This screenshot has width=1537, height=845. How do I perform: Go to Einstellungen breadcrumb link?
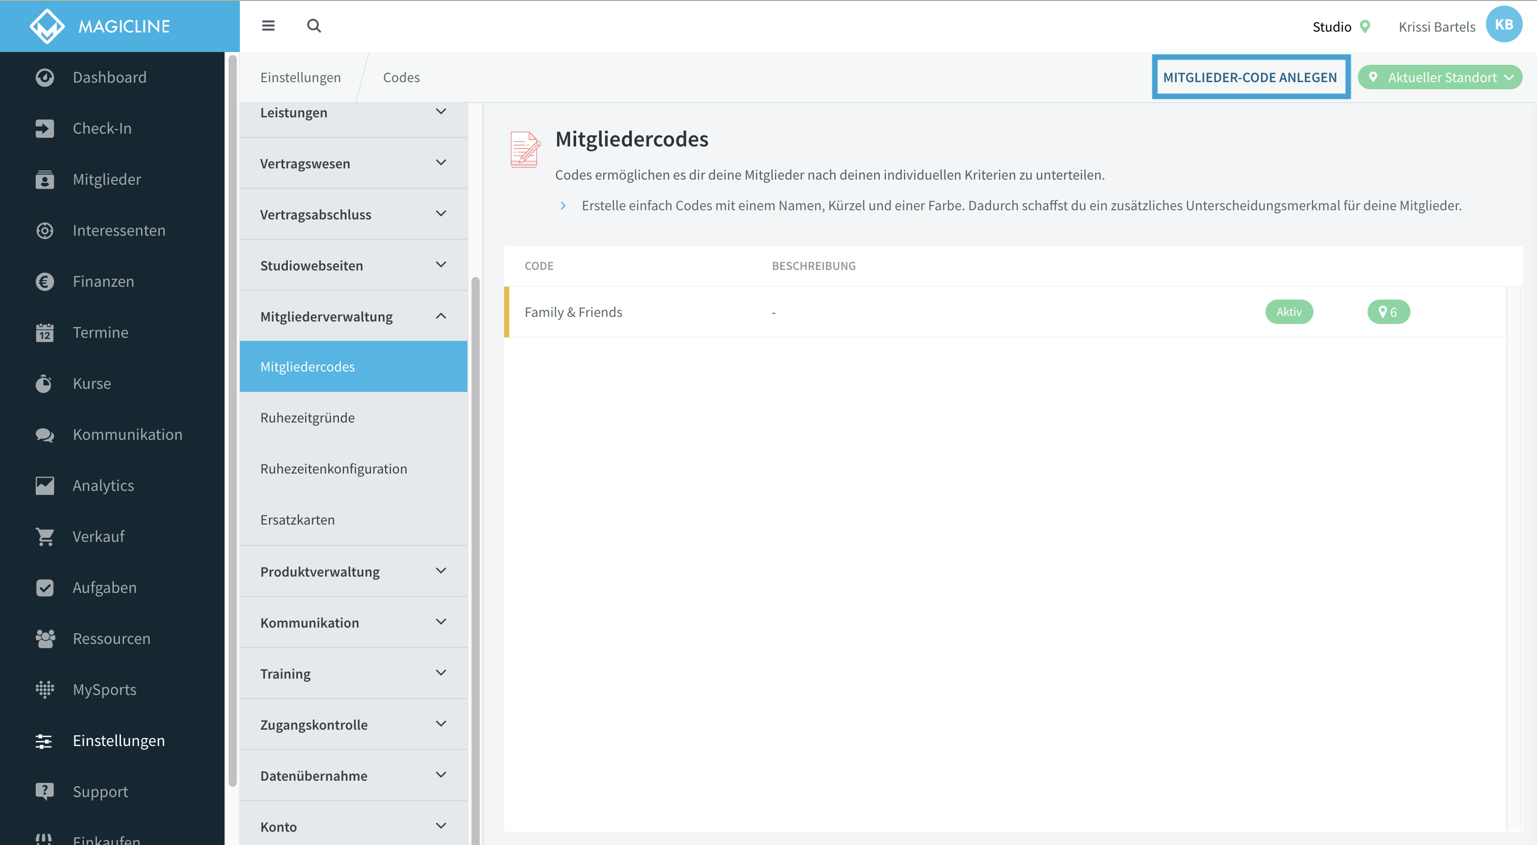tap(301, 78)
